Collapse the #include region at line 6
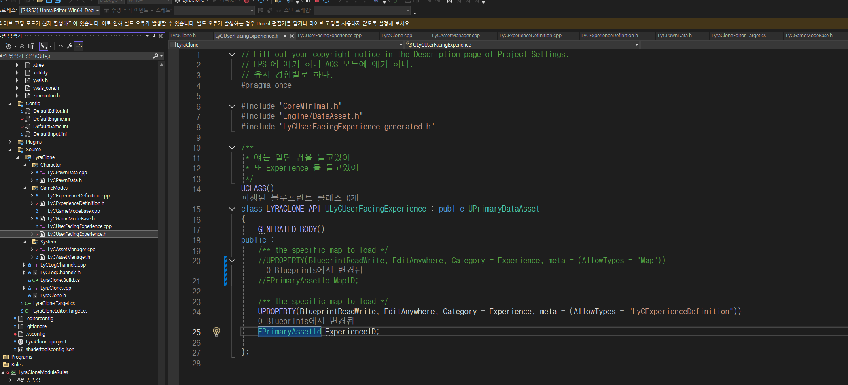Viewport: 848px width, 385px height. pyautogui.click(x=232, y=106)
